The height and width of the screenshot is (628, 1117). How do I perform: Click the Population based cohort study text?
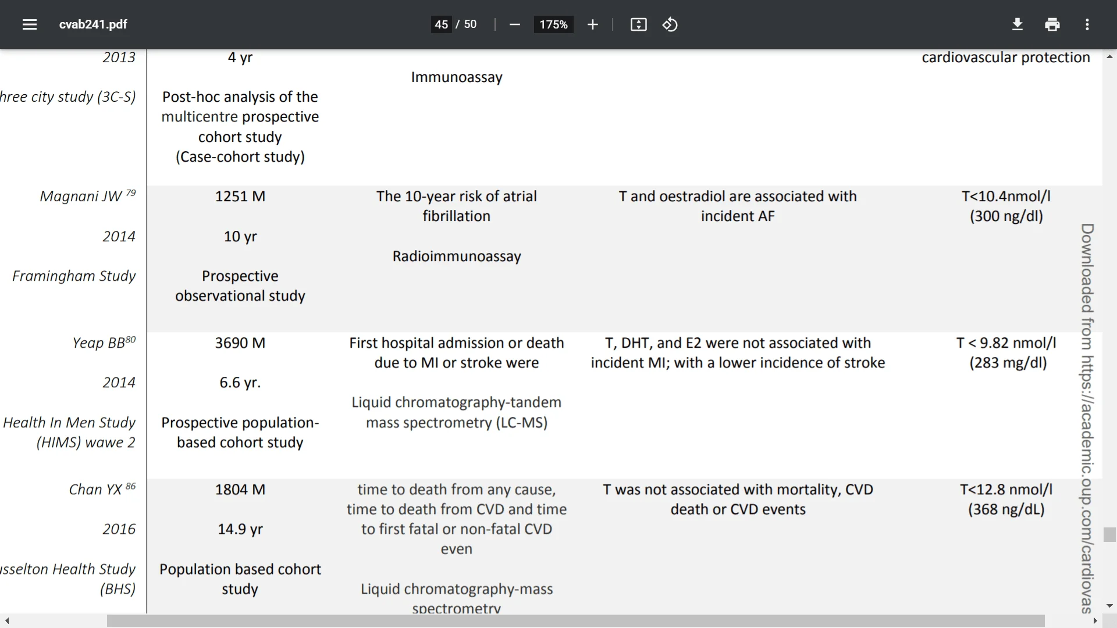(x=240, y=579)
